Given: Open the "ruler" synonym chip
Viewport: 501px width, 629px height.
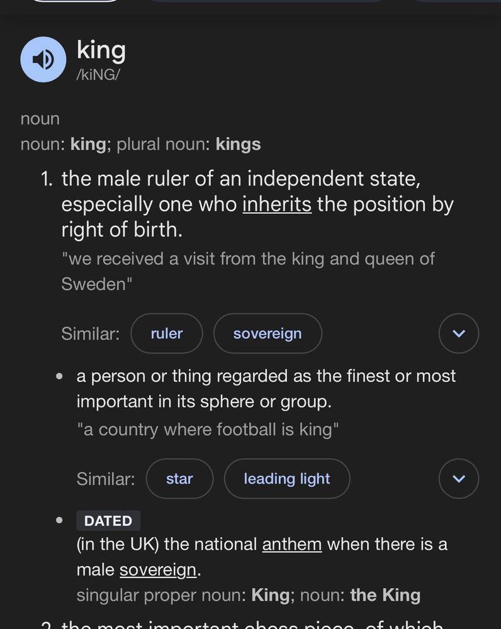Looking at the screenshot, I should pos(166,333).
